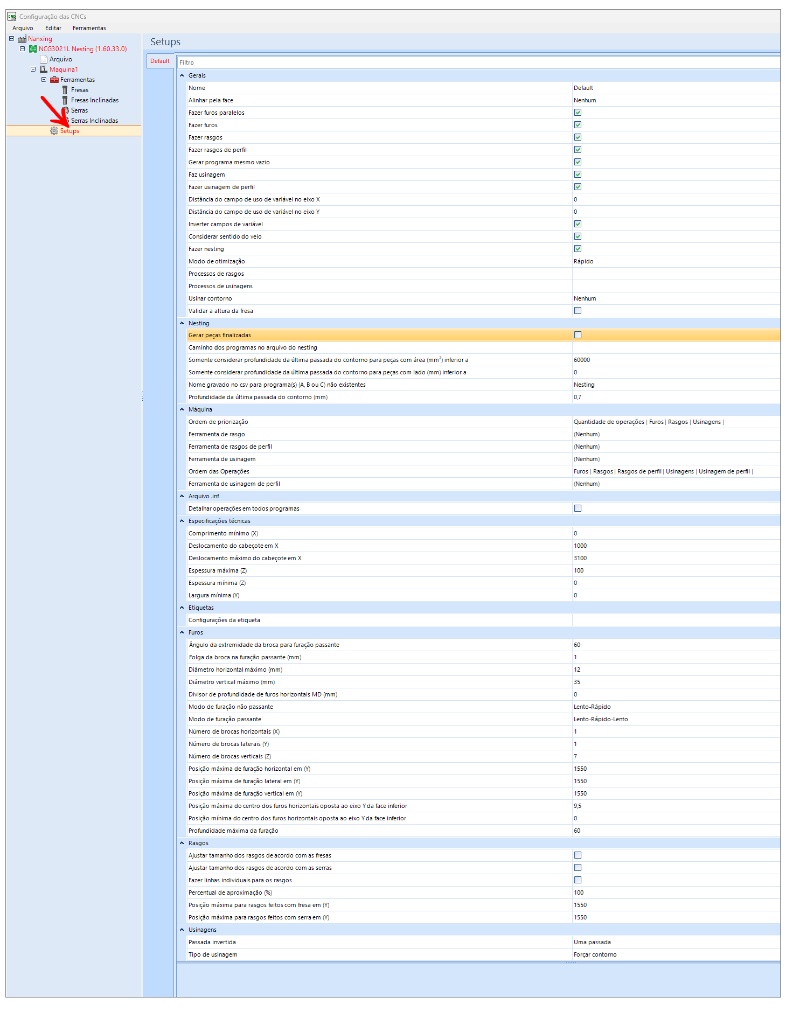Collapse the Nesting section
The width and height of the screenshot is (786, 1018).
click(x=182, y=323)
